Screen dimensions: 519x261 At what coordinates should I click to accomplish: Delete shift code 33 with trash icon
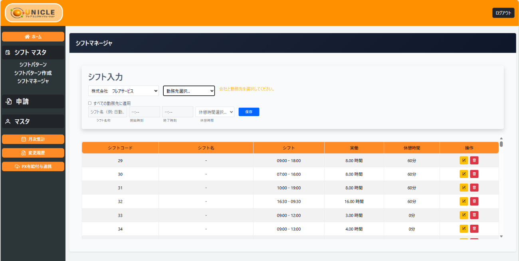[474, 215]
